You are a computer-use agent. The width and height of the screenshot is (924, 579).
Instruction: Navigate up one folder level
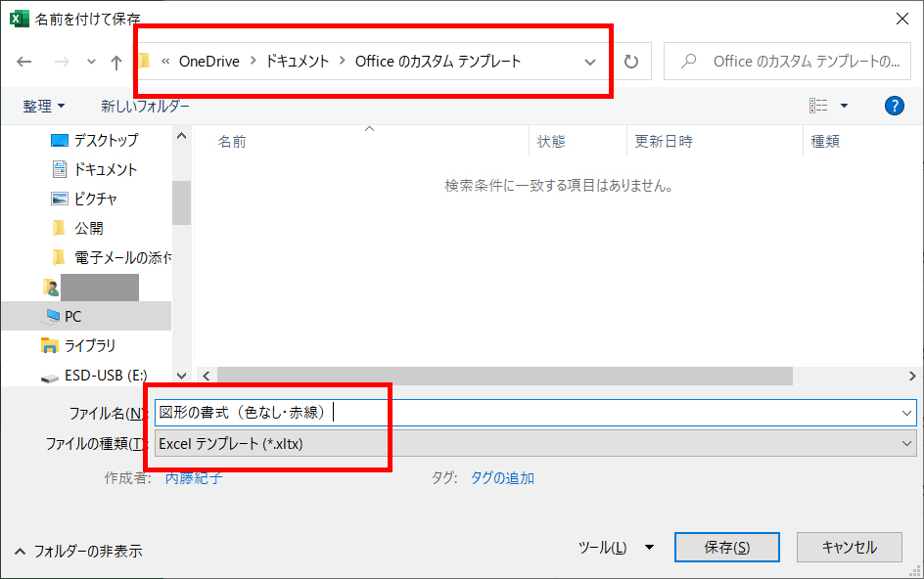(116, 61)
